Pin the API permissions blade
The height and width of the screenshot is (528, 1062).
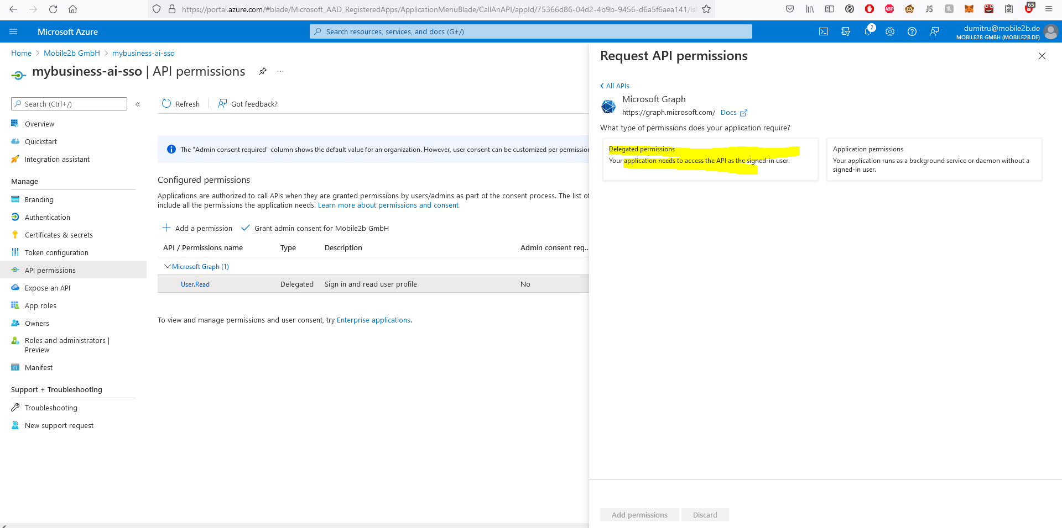coord(263,71)
